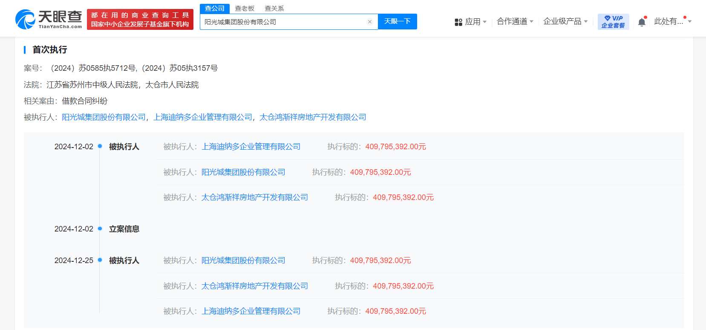Open the user account dropdown 此处有...
Viewport: 706px width, 330px height.
[x=673, y=21]
